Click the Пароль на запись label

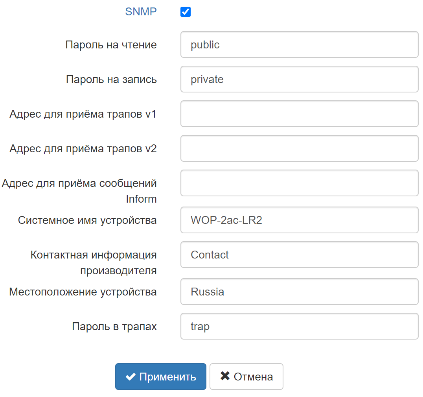(x=111, y=79)
